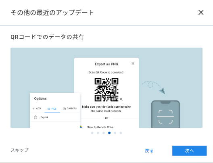Close the その他の最近のアップデート dialog
Viewport: 213px width, 163px height.
click(x=201, y=13)
